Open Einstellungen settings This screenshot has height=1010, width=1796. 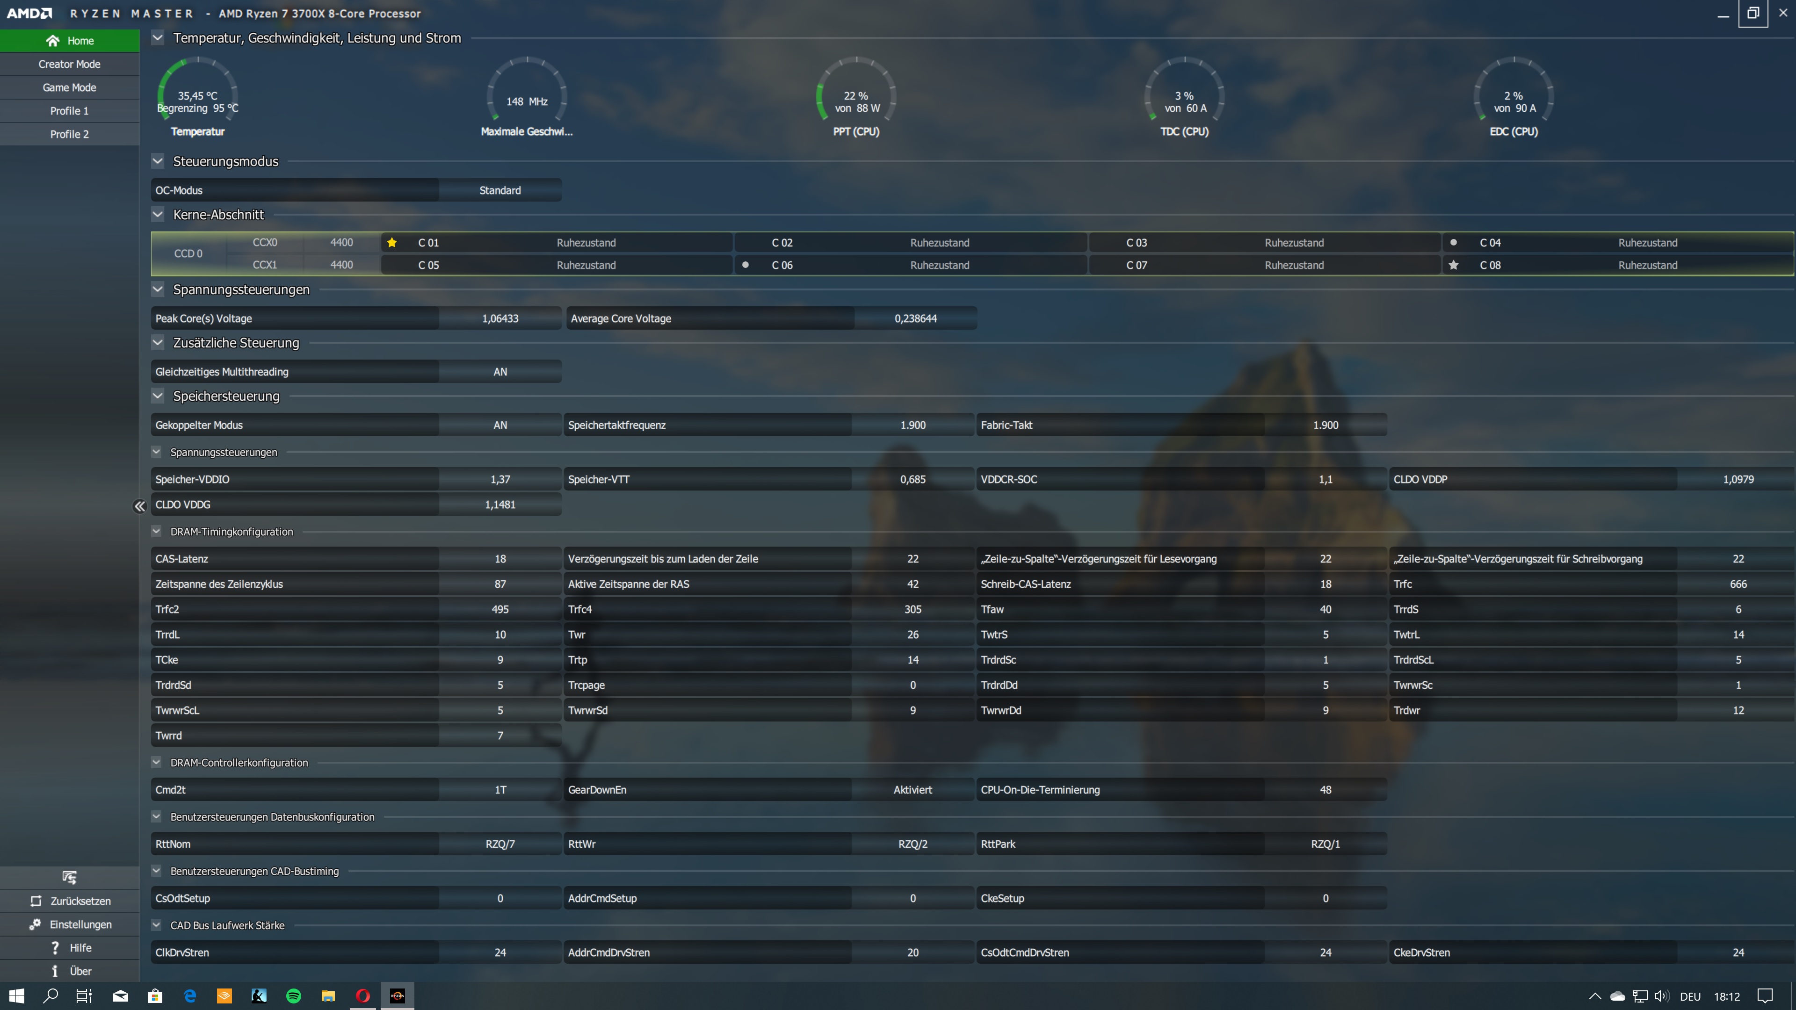(x=69, y=924)
